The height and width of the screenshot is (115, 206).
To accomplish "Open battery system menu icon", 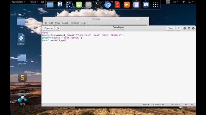I will point(189,2).
